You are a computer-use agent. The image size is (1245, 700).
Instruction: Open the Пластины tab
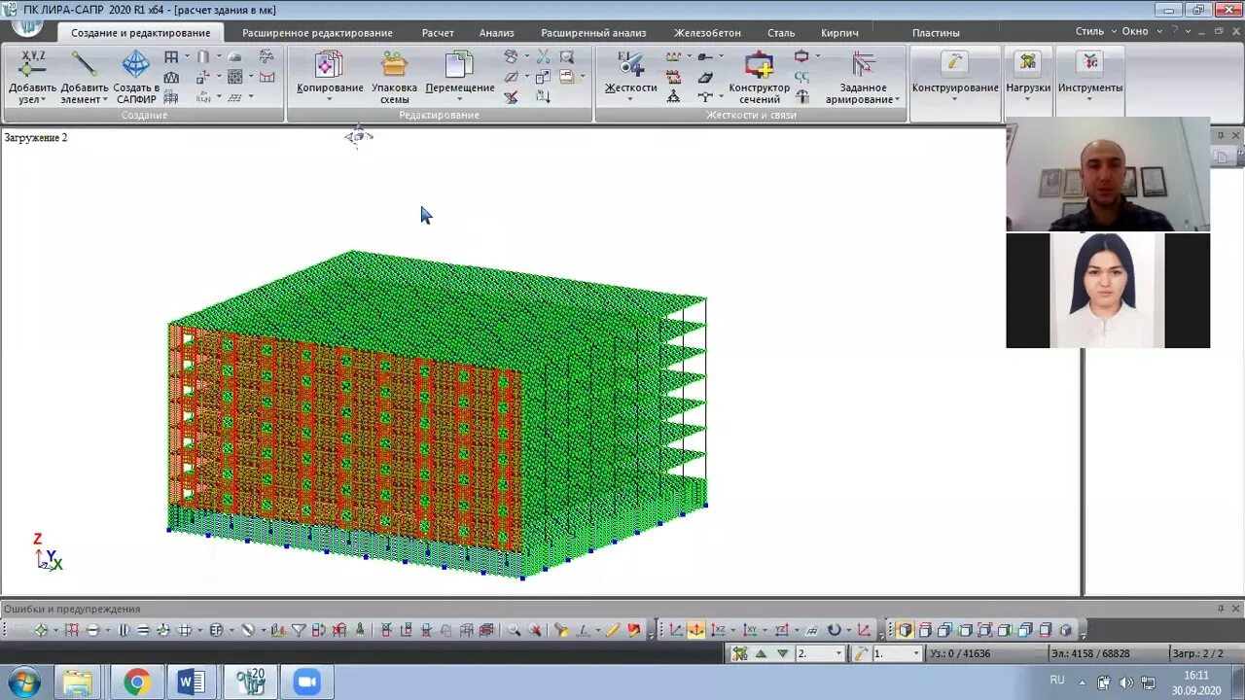pyautogui.click(x=936, y=33)
